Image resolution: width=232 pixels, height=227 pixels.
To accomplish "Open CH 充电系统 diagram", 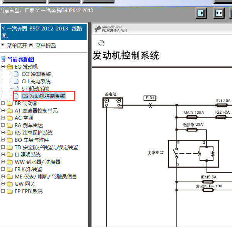I will (x=36, y=81).
